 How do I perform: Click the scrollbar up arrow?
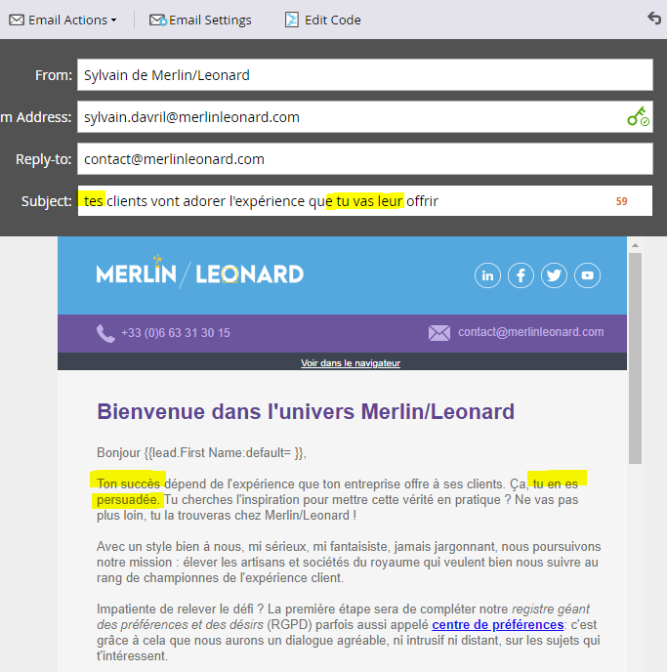click(x=636, y=245)
